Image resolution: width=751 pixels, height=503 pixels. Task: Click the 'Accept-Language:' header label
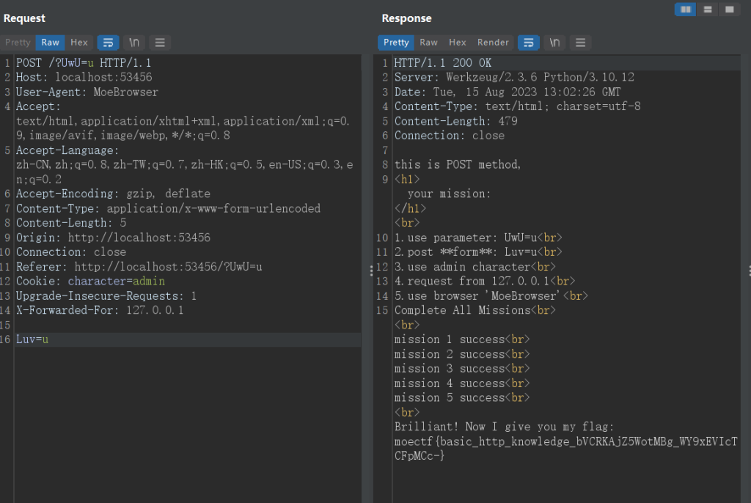pos(67,150)
